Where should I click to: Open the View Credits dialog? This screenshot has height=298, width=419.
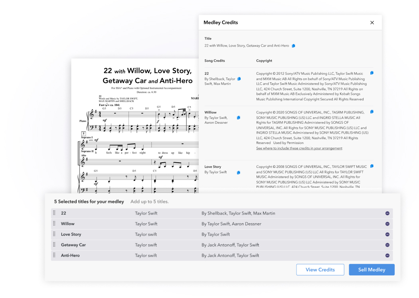tap(320, 270)
